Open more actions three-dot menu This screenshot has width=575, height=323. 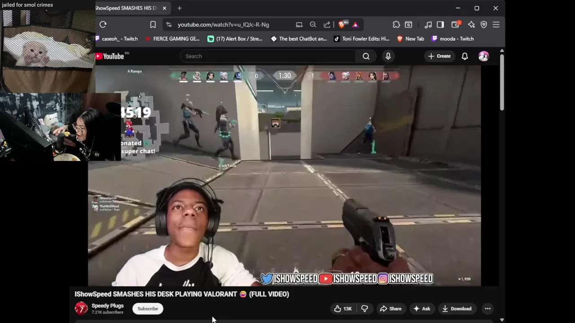tap(487, 309)
